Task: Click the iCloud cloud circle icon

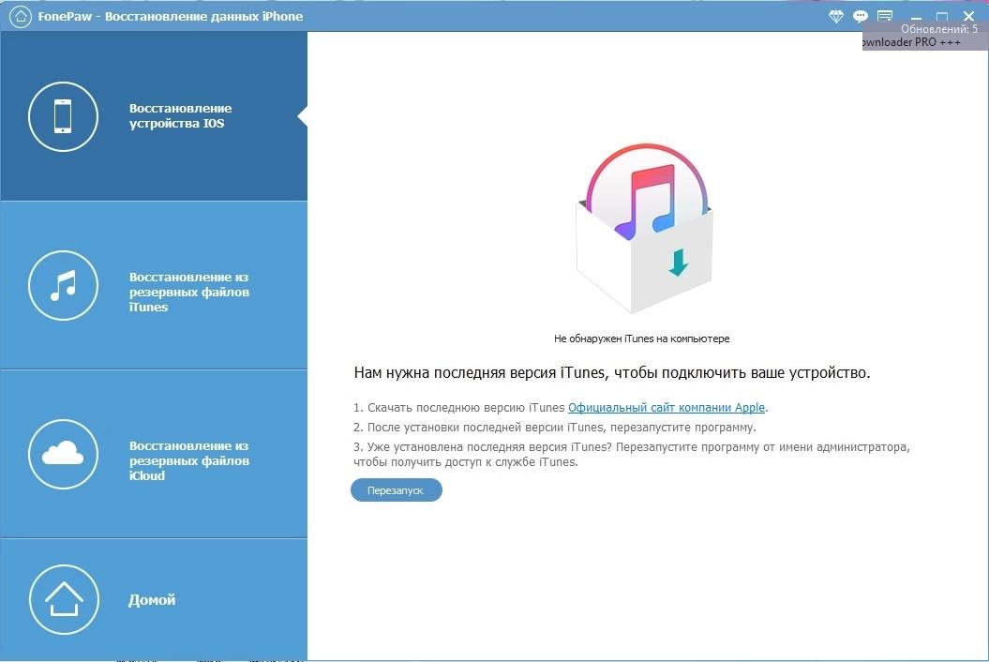Action: [63, 454]
